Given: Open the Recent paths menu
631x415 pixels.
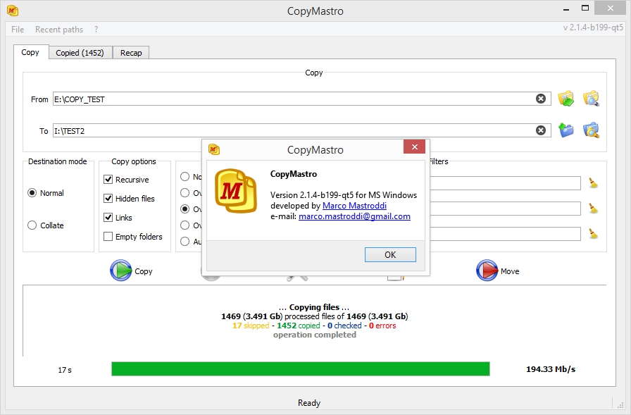Looking at the screenshot, I should [59, 30].
